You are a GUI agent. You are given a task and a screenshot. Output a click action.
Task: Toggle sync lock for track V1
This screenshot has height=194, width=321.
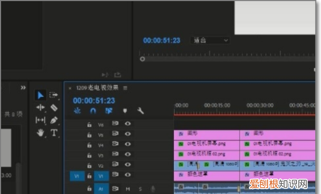tap(115, 174)
